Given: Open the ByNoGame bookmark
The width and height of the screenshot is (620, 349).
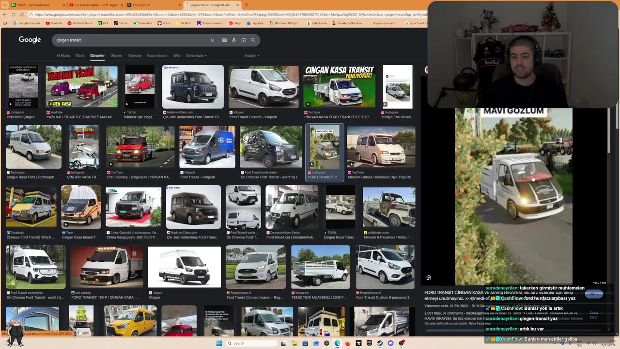Looking at the screenshot, I should [x=317, y=23].
